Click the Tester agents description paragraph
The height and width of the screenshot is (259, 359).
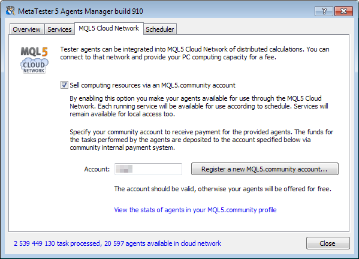coord(195,53)
